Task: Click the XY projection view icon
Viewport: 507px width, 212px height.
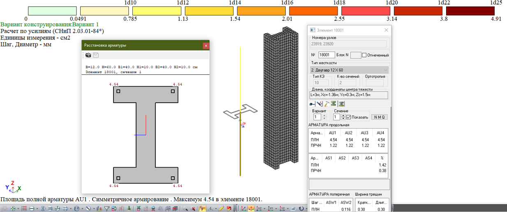Action: pos(271,209)
